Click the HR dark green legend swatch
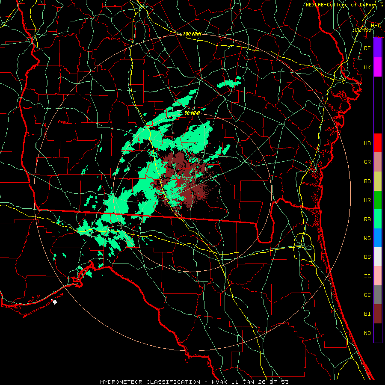Screen dimensions: 385x385 pyautogui.click(x=378, y=200)
